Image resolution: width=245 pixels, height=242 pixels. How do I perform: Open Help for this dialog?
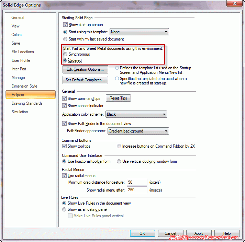[227, 233]
